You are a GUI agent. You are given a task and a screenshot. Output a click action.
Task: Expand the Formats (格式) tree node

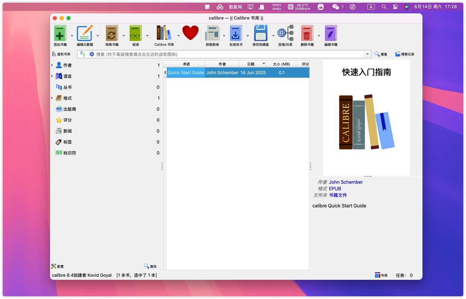(52, 98)
